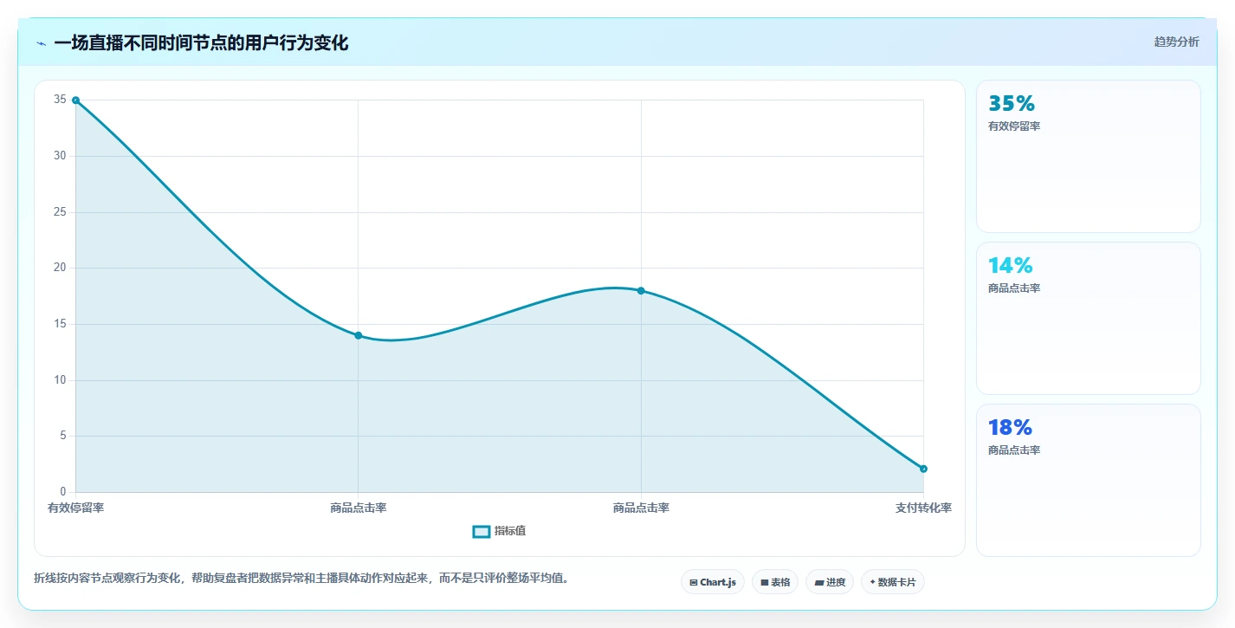Click the title 一场直播不同时间节点的用户行为变化

coord(201,42)
